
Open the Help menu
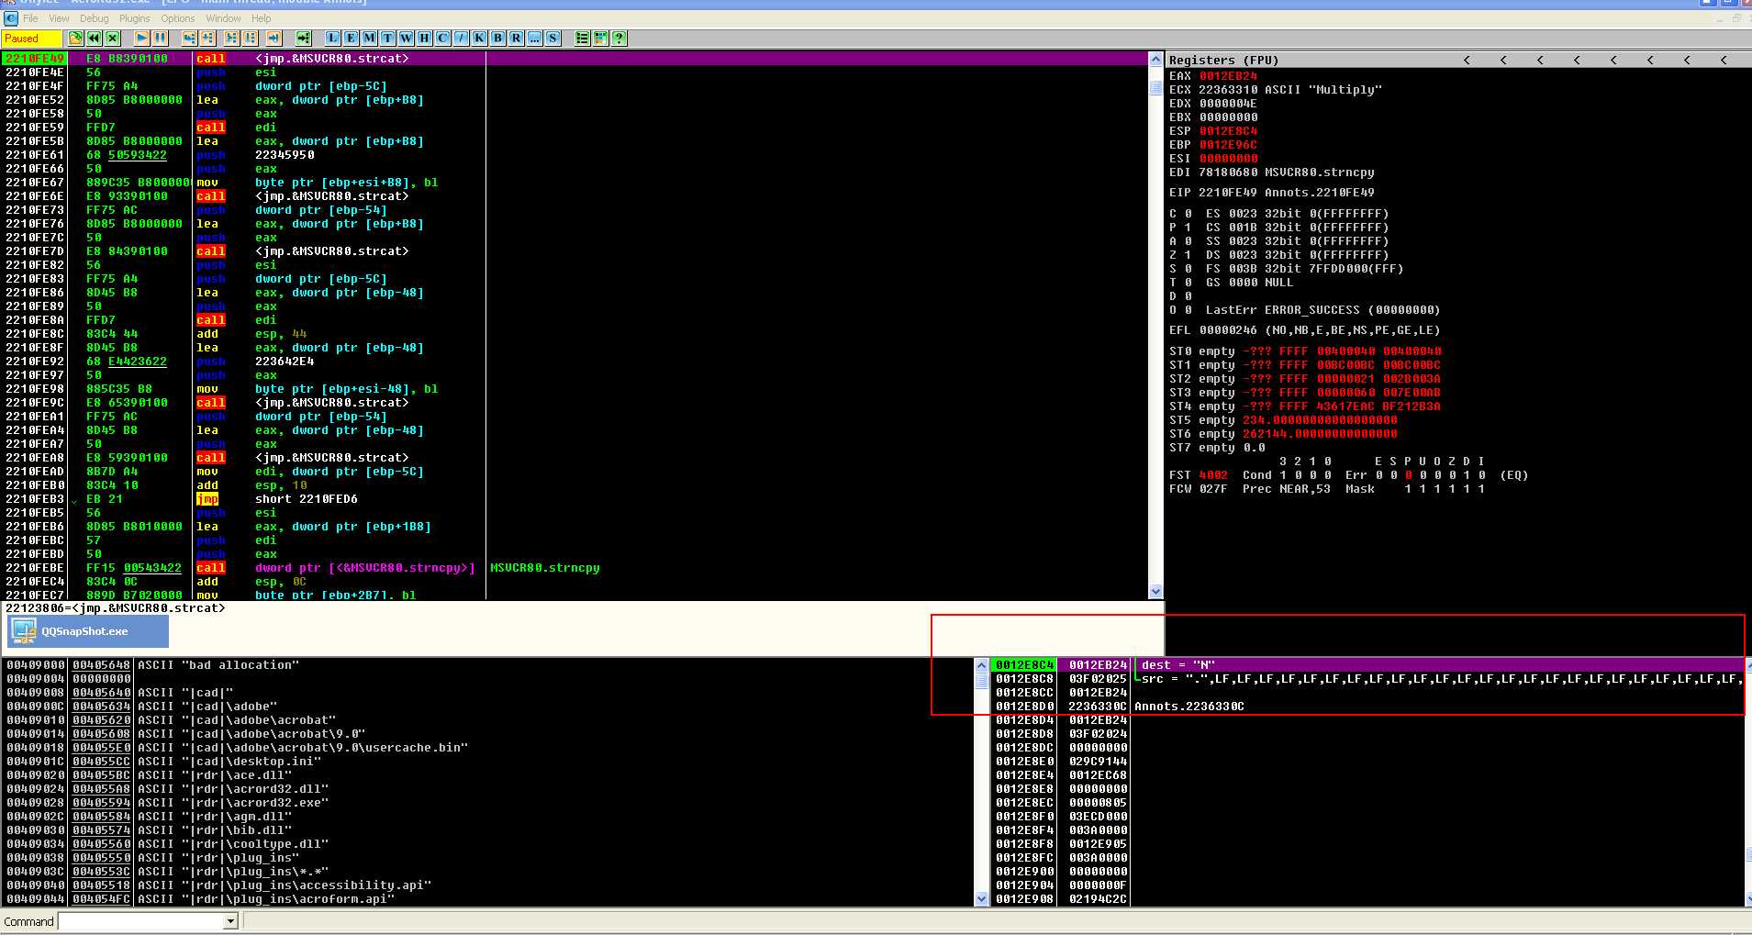pyautogui.click(x=261, y=18)
